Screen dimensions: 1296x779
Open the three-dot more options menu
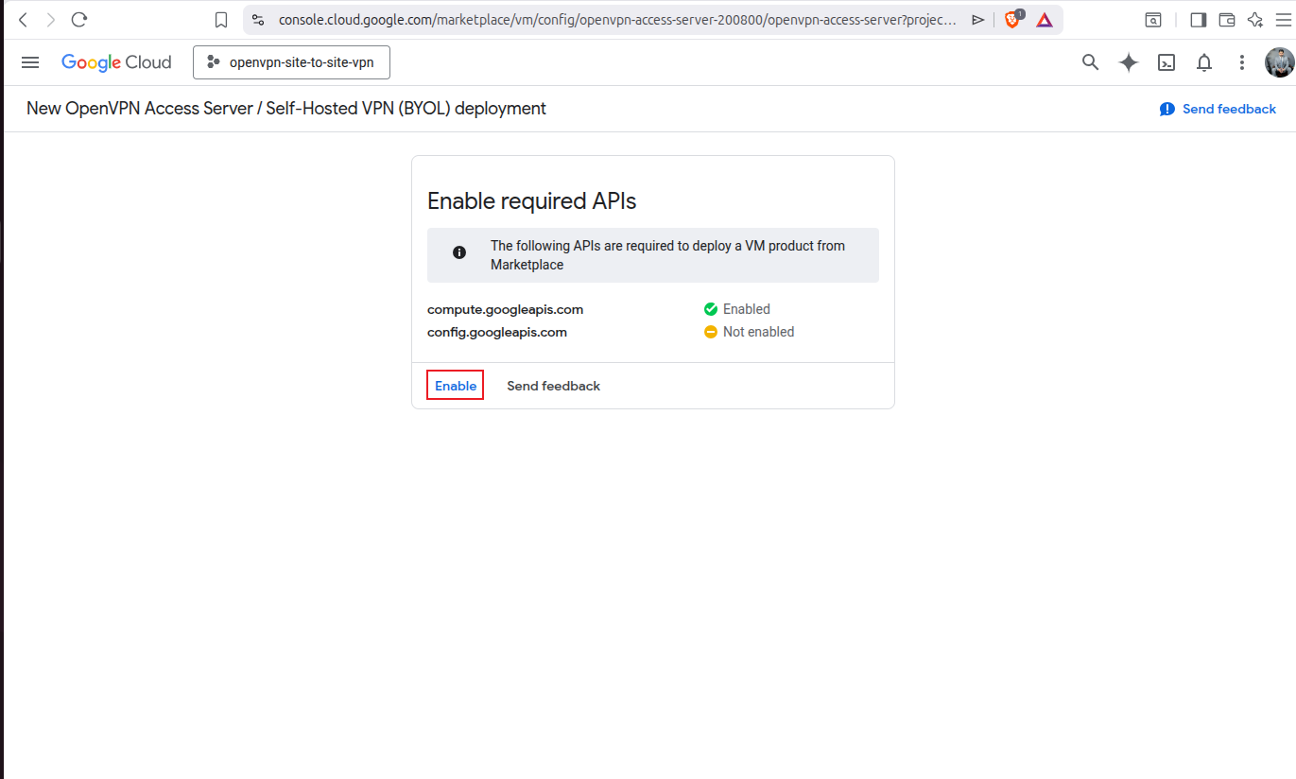pyautogui.click(x=1242, y=62)
